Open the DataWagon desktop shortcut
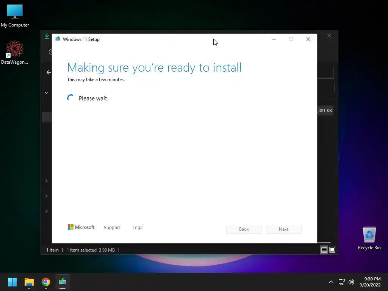The height and width of the screenshot is (291, 388). pyautogui.click(x=15, y=52)
